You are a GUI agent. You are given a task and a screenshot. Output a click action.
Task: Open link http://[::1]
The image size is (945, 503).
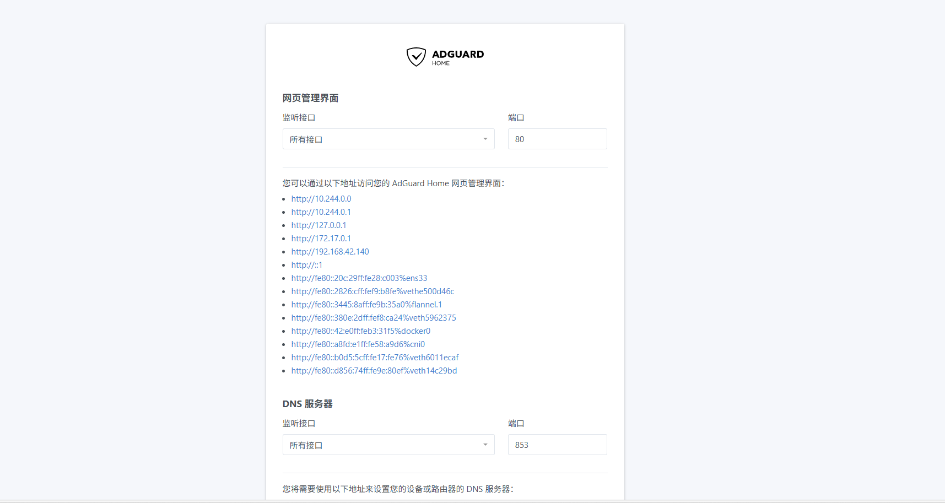click(307, 265)
